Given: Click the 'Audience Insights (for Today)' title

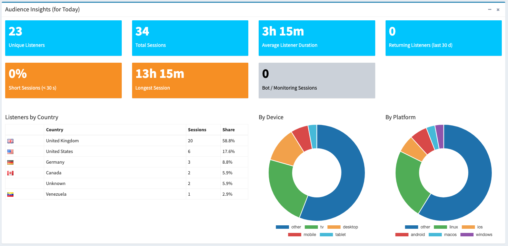Looking at the screenshot, I should pos(42,10).
